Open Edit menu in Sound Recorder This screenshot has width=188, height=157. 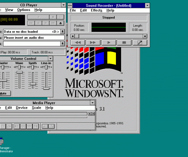(x=83, y=10)
